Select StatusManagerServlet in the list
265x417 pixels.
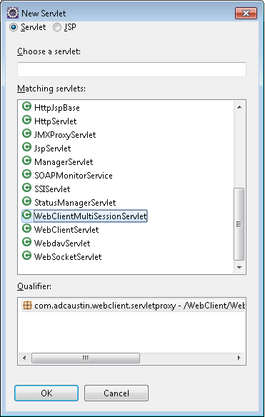[75, 203]
